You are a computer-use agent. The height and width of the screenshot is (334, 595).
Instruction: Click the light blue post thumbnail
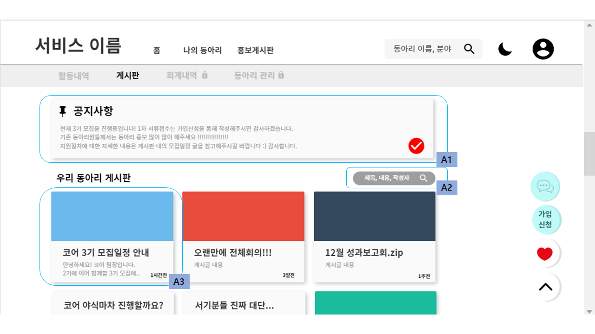(x=112, y=216)
